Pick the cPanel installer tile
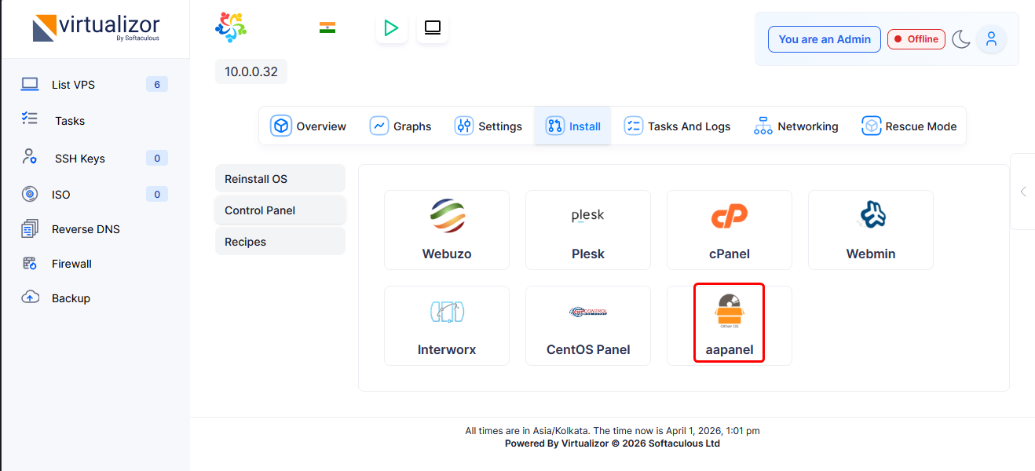The width and height of the screenshot is (1035, 471). coord(730,230)
